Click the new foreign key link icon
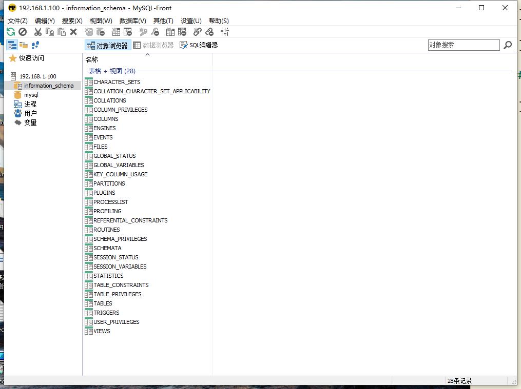Screen dimensions: 521x389 [198, 32]
